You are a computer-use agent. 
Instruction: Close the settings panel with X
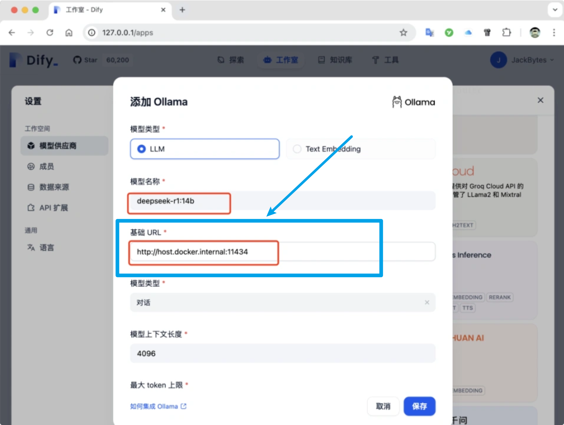(x=540, y=100)
